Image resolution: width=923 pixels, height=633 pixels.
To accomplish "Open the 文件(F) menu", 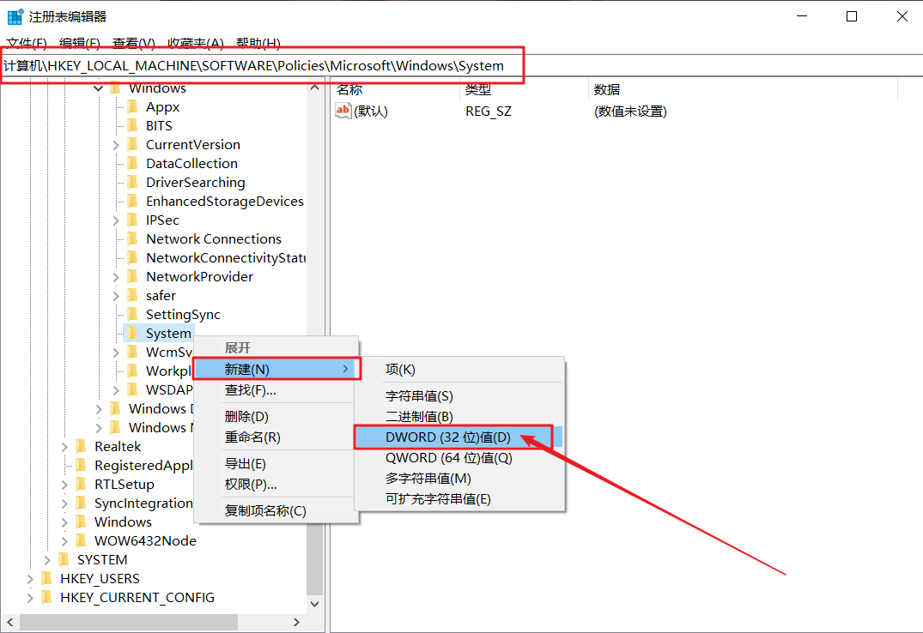I will 26,43.
